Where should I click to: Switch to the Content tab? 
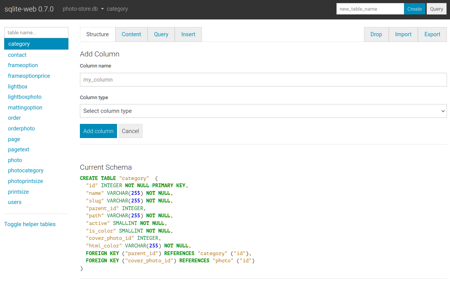click(131, 34)
